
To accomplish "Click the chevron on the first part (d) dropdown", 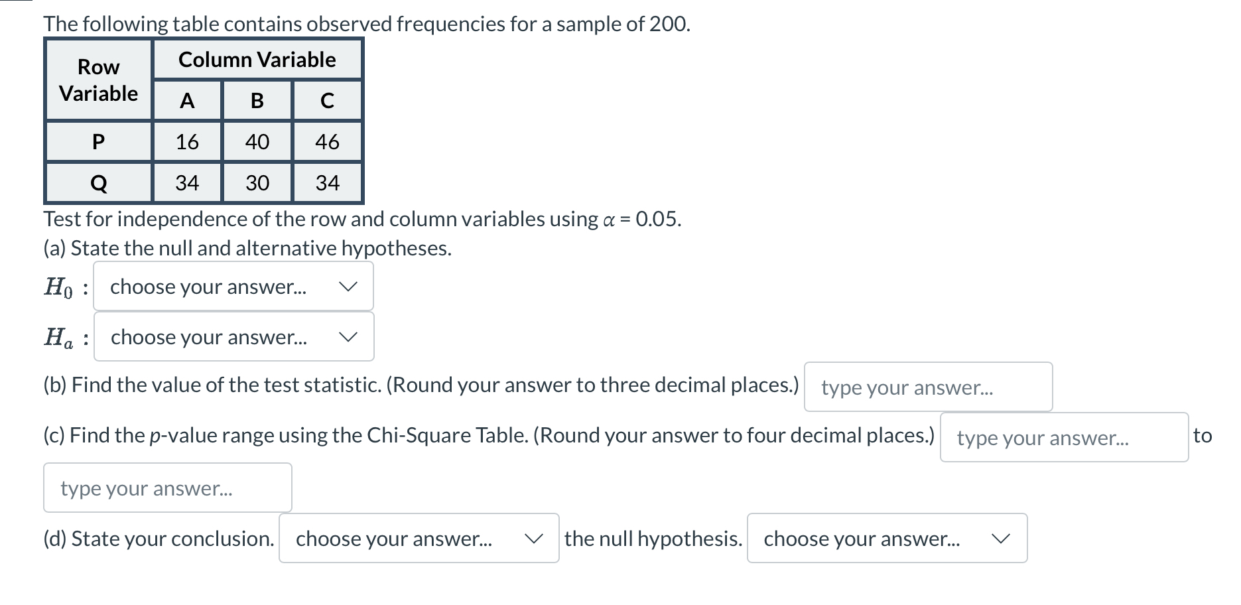I will (x=535, y=539).
